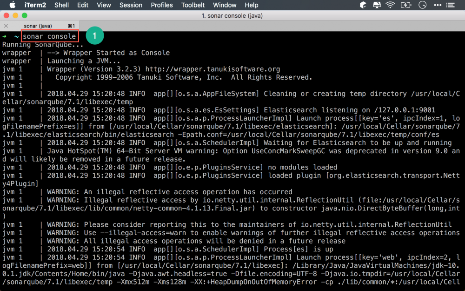Image resolution: width=465 pixels, height=291 pixels.
Task: Click the three-dots menu bar icon
Action: pos(438,5)
